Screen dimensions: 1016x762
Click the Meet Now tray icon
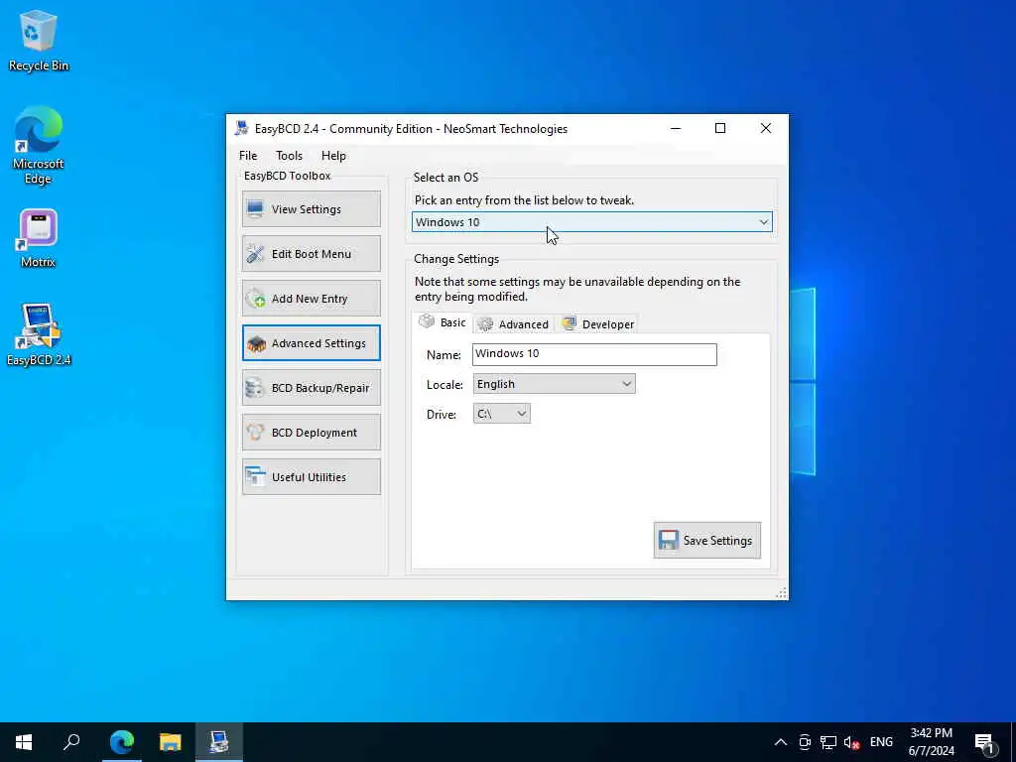point(805,742)
